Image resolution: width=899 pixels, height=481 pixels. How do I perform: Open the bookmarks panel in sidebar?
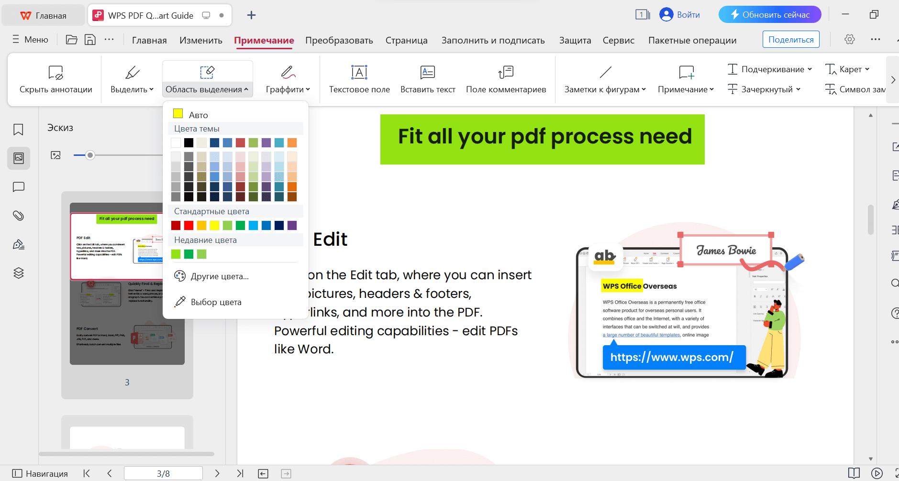19,130
